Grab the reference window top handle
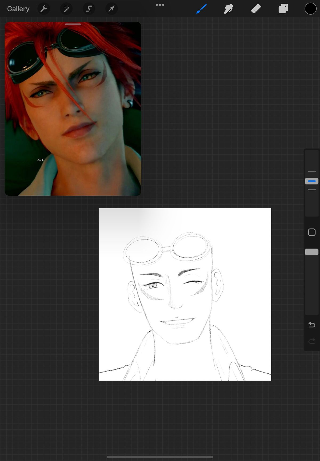The height and width of the screenshot is (461, 320). tap(73, 24)
